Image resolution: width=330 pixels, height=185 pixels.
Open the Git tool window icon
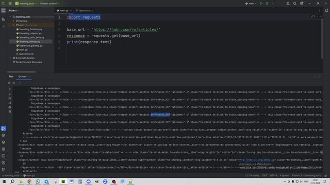click(4, 169)
